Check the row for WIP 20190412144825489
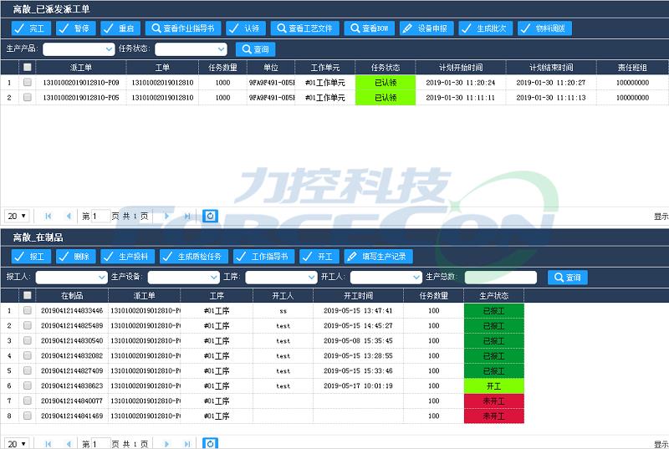Image resolution: width=669 pixels, height=449 pixels. click(28, 325)
